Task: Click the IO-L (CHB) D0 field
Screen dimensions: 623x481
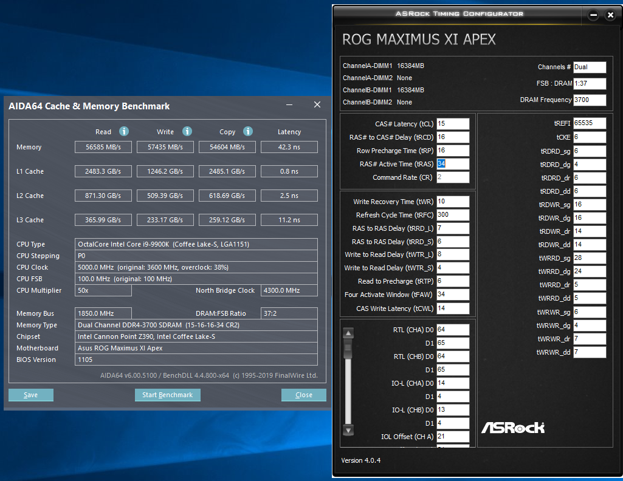Action: tap(453, 410)
